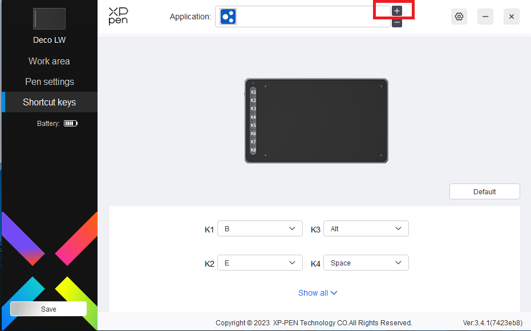
Task: Remove the application with the minus button
Action: [397, 23]
